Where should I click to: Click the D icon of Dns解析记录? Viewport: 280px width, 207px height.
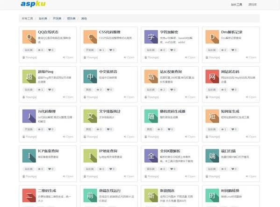(x=212, y=37)
